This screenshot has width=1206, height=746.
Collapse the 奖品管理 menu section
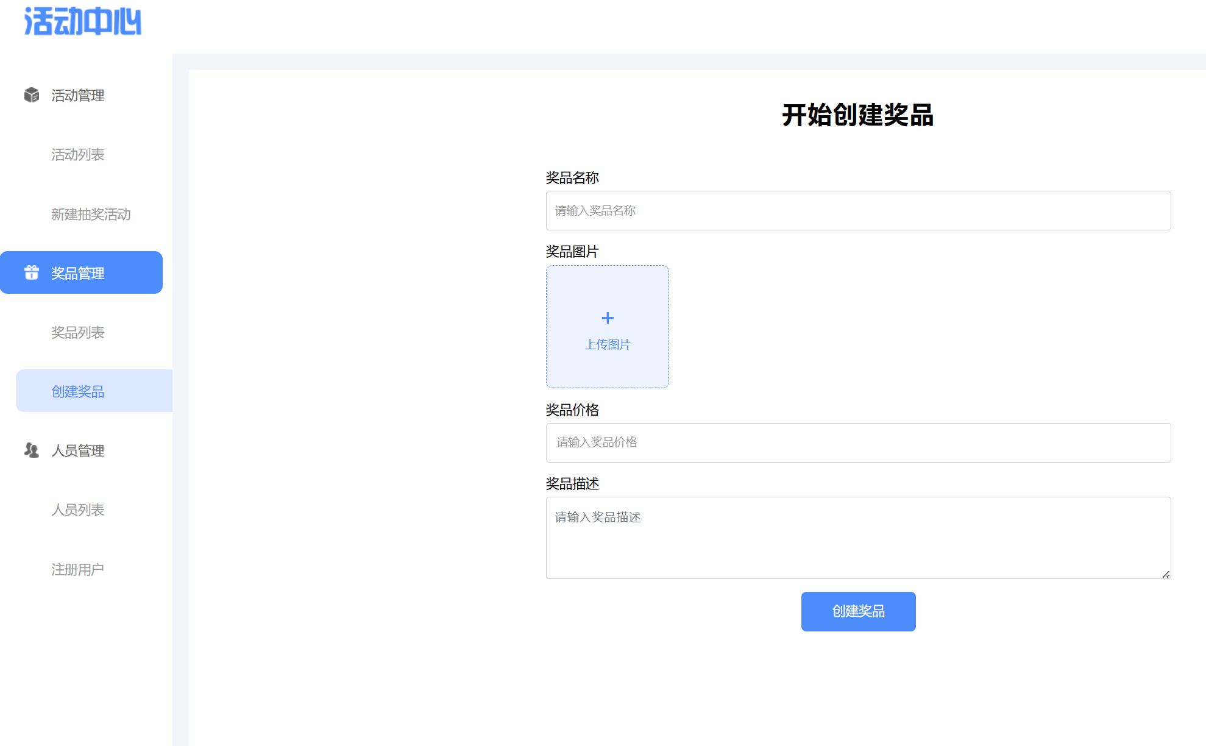click(x=78, y=273)
